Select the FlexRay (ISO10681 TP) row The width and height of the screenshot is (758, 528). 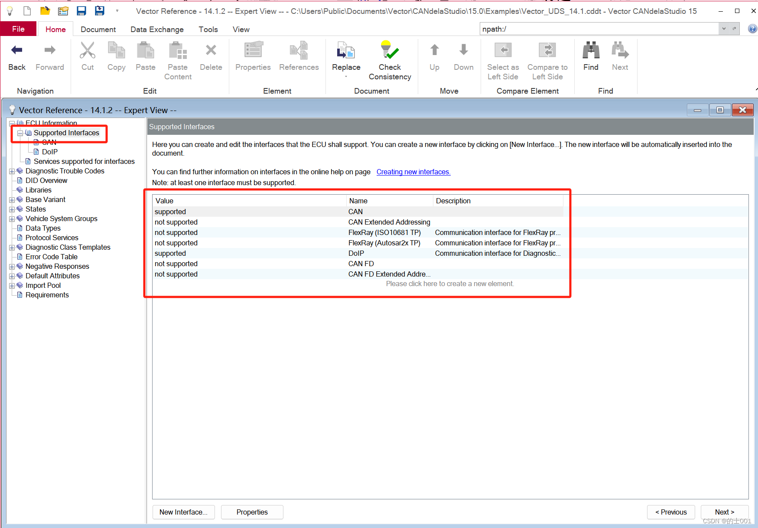(358, 232)
